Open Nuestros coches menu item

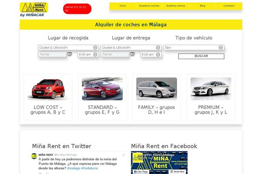[149, 6]
